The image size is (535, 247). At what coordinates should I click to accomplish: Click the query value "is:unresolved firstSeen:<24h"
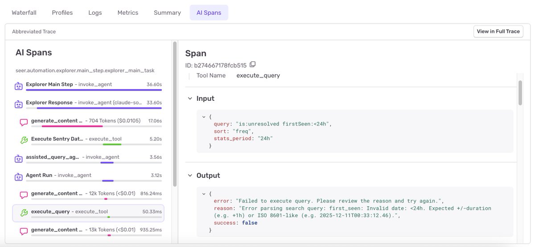point(282,124)
